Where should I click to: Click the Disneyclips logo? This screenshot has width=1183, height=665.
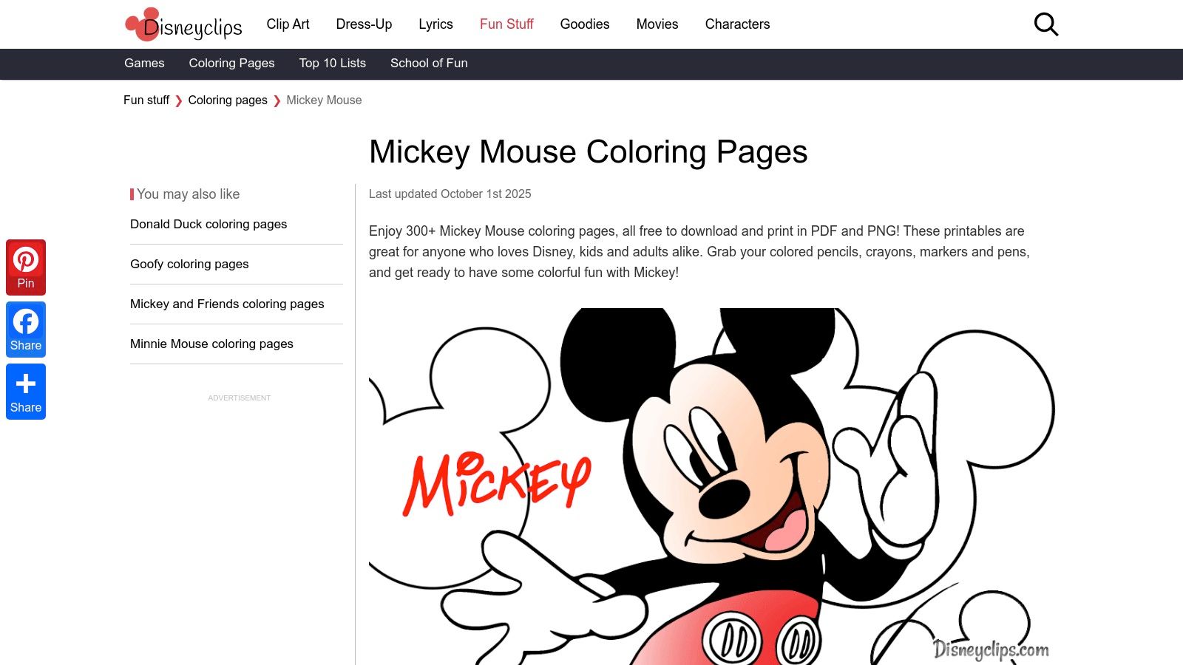pos(183,24)
